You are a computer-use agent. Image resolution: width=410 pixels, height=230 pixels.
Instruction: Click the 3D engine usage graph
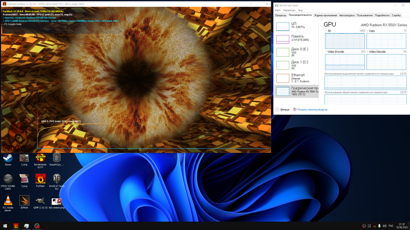coord(345,41)
